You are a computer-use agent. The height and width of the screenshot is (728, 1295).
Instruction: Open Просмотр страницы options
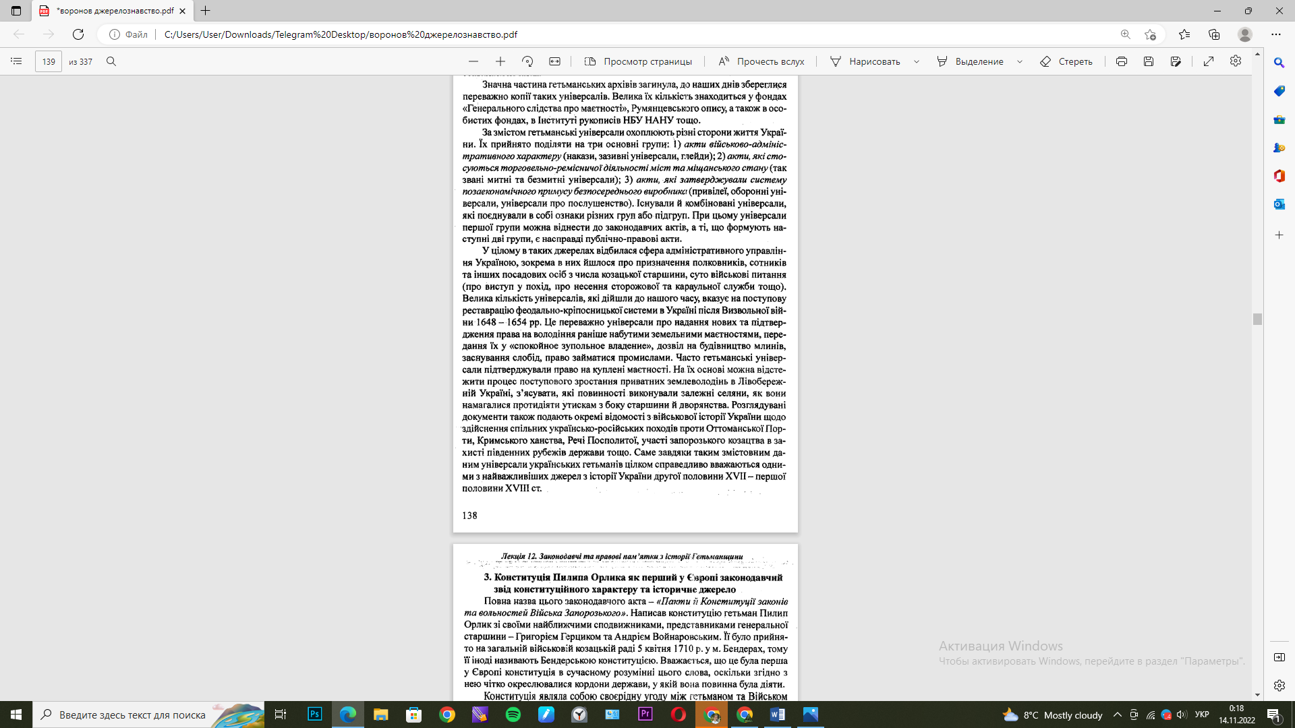tap(638, 61)
